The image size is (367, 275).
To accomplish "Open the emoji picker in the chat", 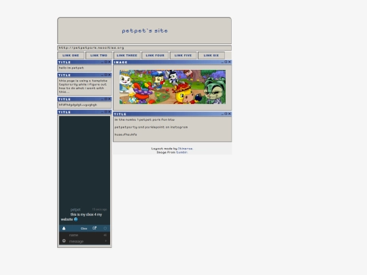I will coord(64,241).
